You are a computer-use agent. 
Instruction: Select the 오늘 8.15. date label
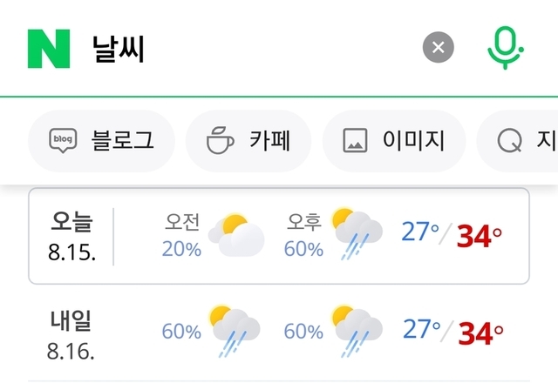click(71, 236)
